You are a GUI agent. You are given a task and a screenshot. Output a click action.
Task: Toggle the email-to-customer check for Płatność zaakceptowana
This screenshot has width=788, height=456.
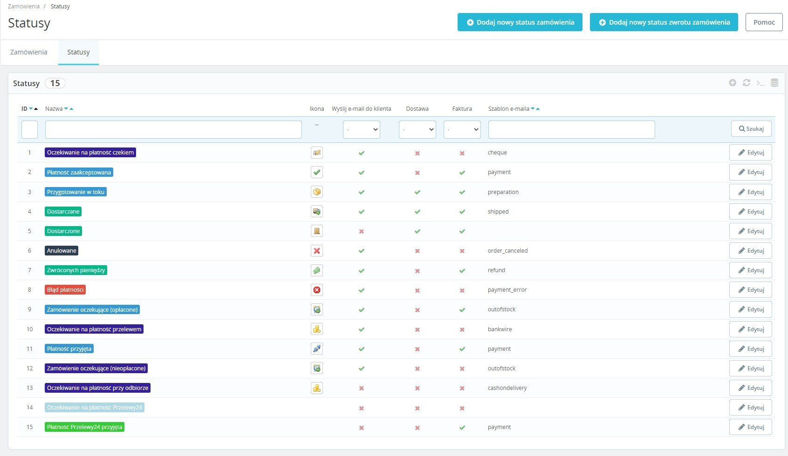point(362,173)
